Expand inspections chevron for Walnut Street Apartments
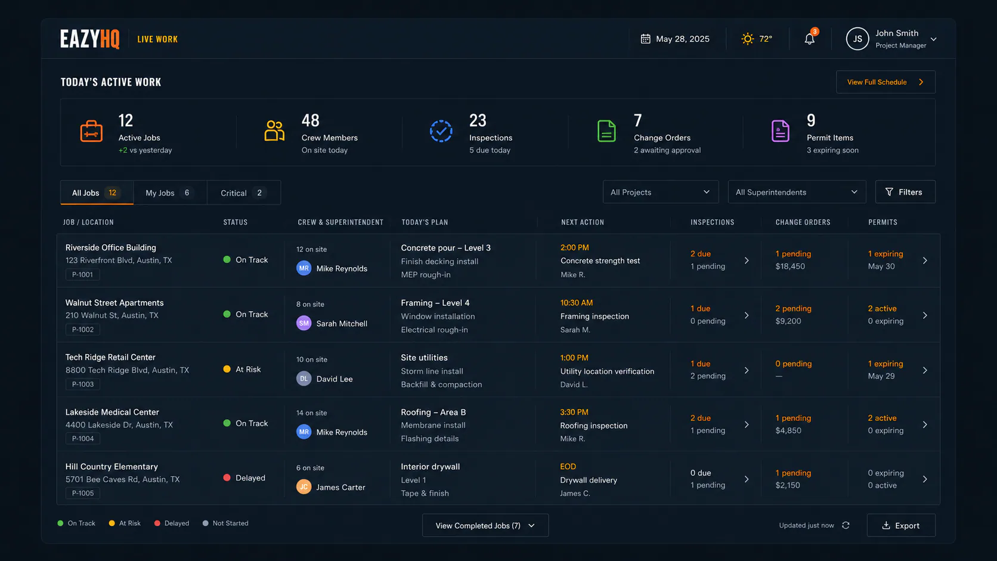 tap(747, 315)
